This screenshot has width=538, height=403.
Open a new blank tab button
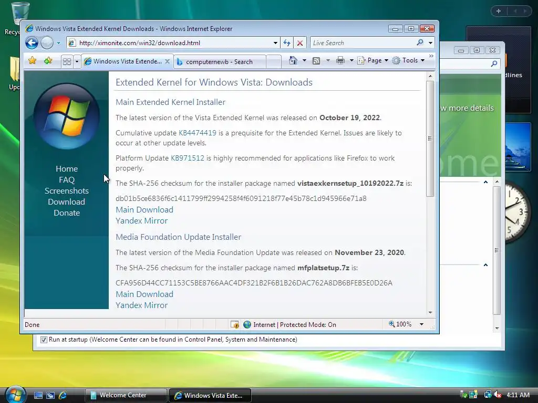273,62
